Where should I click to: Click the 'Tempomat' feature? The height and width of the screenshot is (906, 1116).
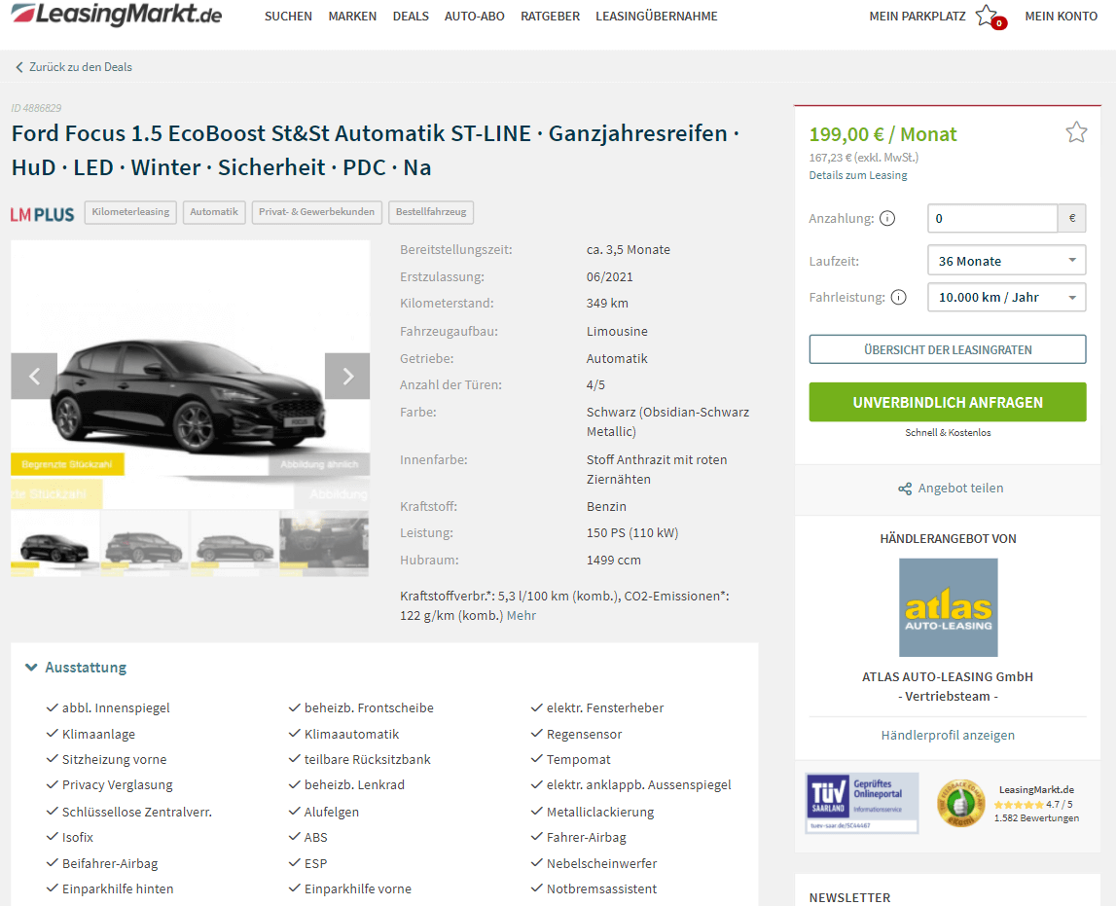click(578, 759)
